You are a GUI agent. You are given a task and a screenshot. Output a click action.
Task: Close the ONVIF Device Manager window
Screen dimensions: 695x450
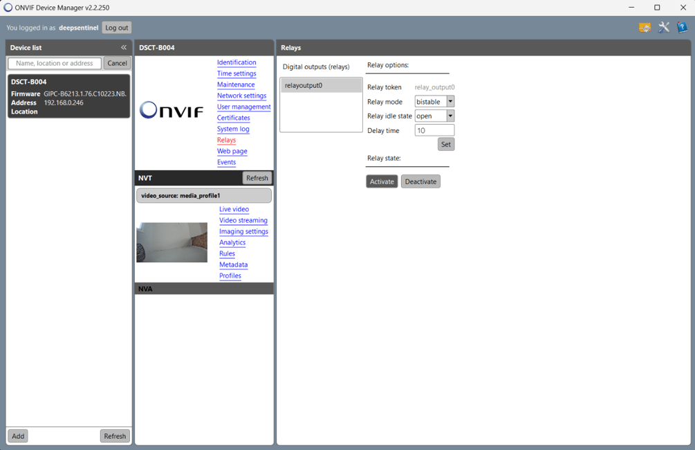coord(683,8)
